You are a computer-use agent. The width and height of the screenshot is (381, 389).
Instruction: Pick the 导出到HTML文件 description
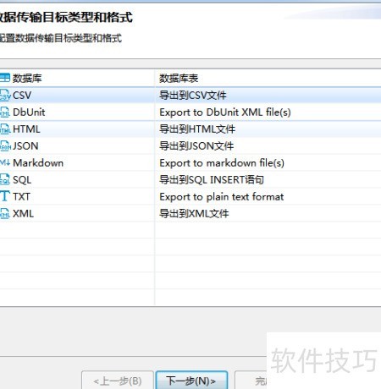(x=197, y=129)
